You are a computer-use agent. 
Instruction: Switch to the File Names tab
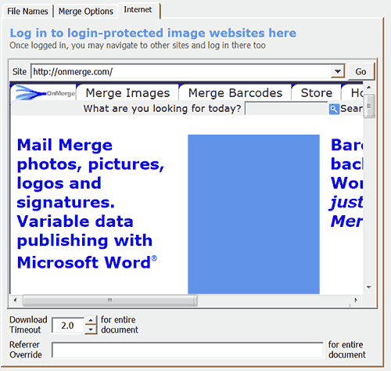27,11
